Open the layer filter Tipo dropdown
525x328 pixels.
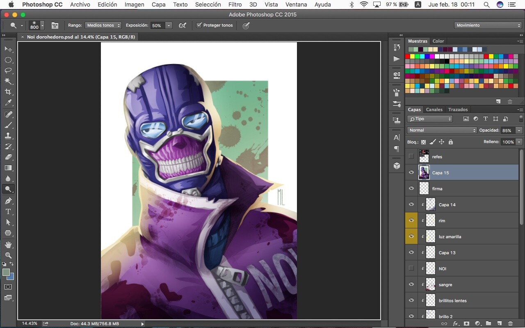click(x=430, y=119)
